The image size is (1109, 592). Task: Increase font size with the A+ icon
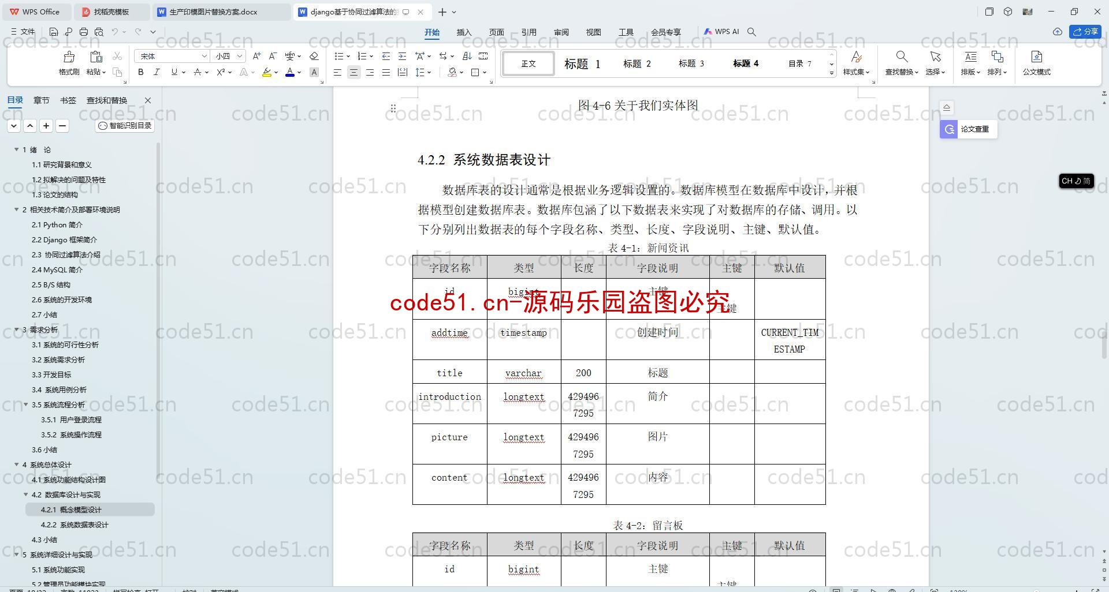click(x=256, y=56)
